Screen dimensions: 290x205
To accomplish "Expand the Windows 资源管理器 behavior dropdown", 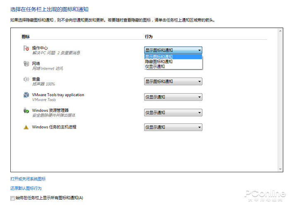I will (173, 112).
